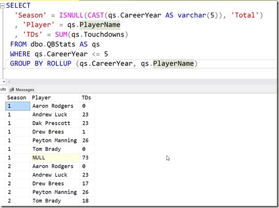Open the zoom level dropdown arrow
The image size is (279, 208).
pyautogui.click(x=4, y=82)
